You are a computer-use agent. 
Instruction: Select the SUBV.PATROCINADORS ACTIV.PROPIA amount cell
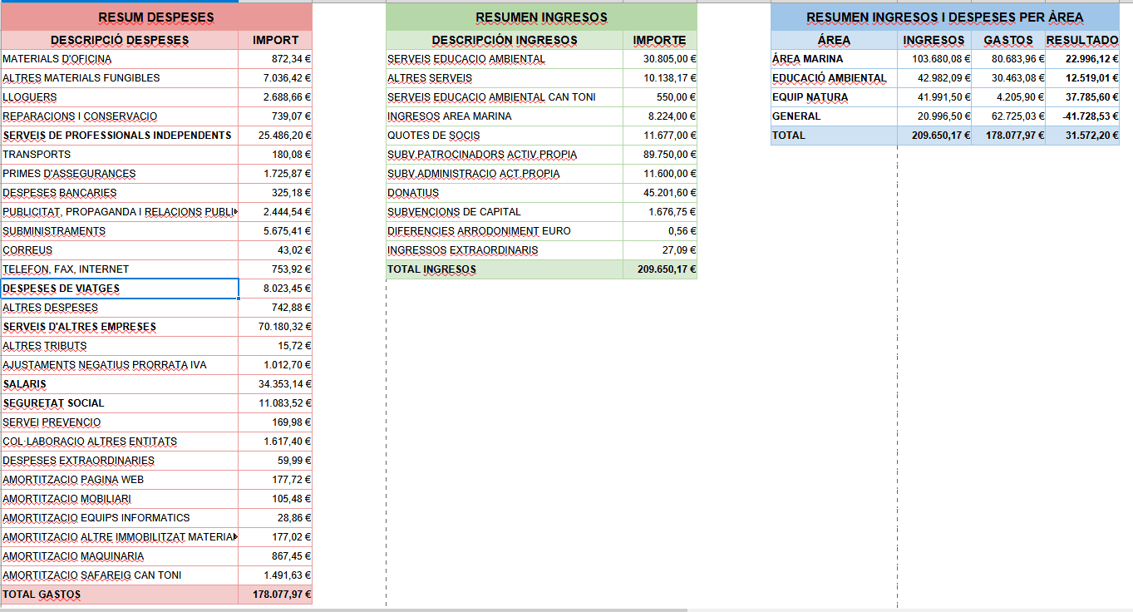point(660,155)
